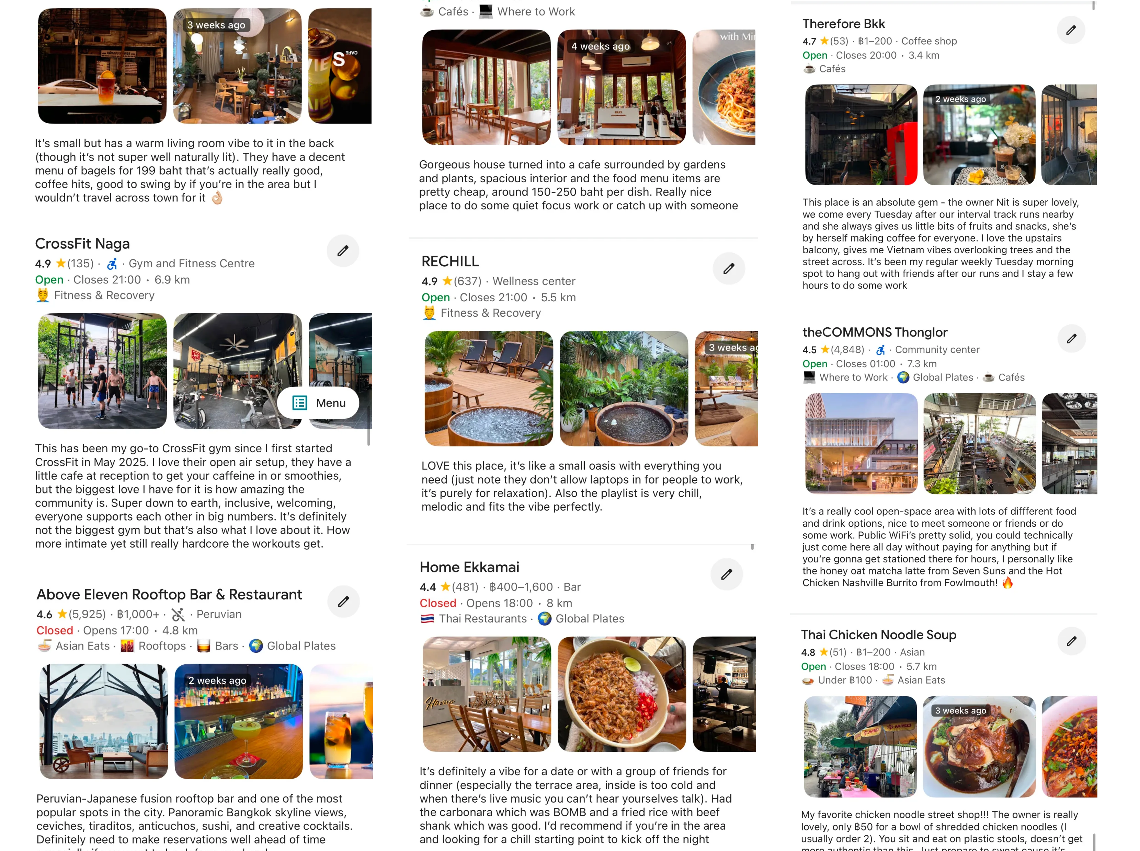Click pencil icon for Therefore Bkk
1140x851 pixels.
(1071, 30)
